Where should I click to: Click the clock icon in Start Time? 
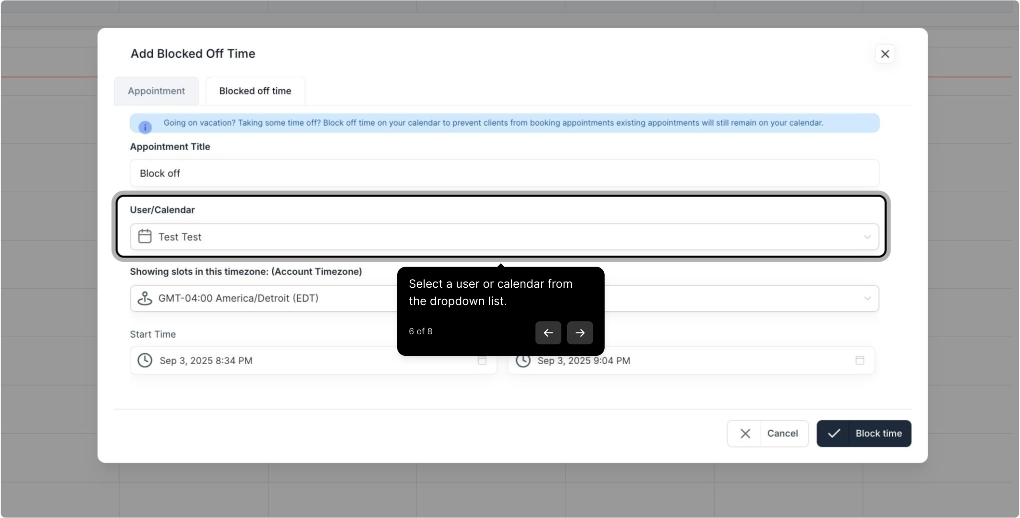[x=145, y=360]
